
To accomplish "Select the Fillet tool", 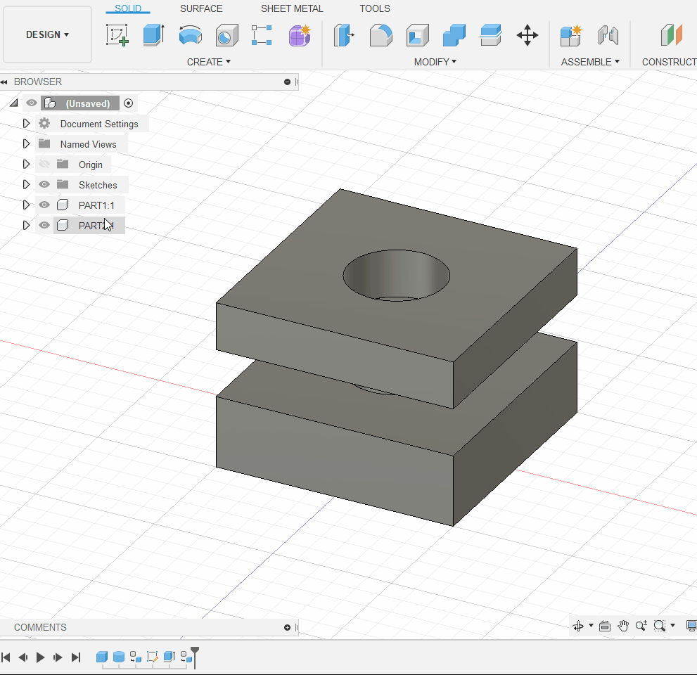I will point(381,34).
